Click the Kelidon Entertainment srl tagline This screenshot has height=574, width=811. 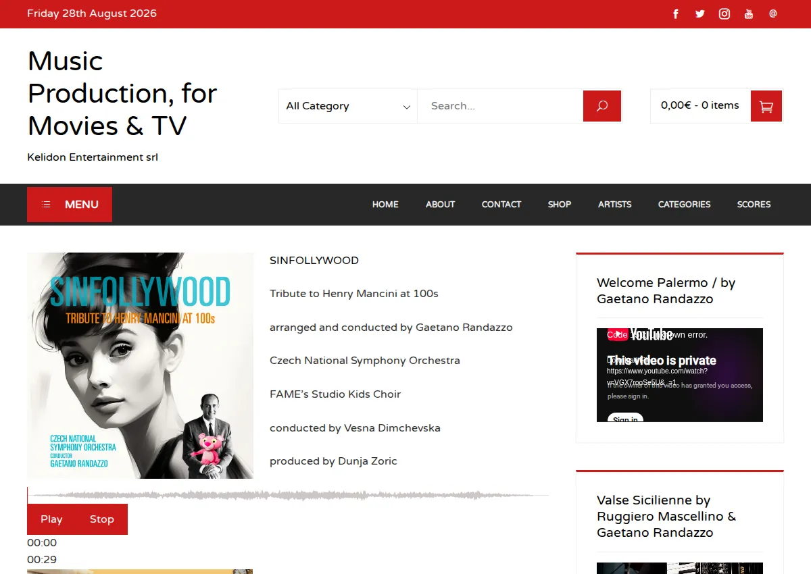coord(93,157)
